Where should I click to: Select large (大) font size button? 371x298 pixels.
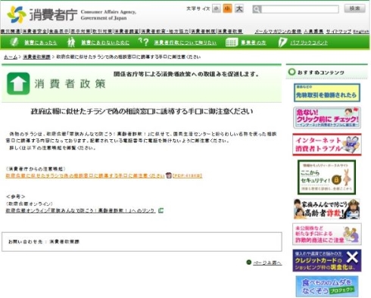coord(238,9)
